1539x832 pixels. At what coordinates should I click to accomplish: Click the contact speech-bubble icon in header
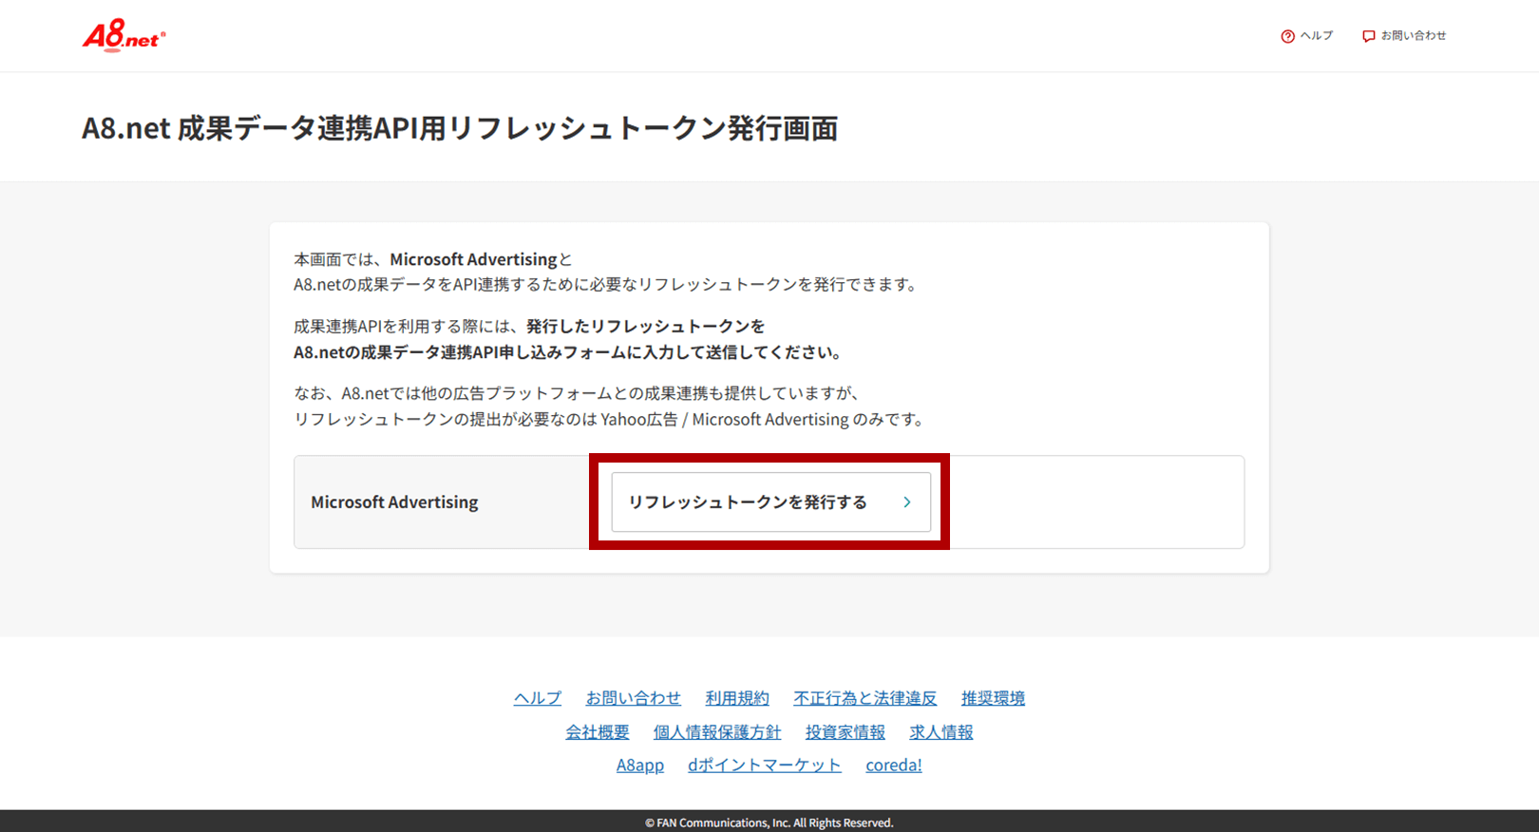[1368, 36]
